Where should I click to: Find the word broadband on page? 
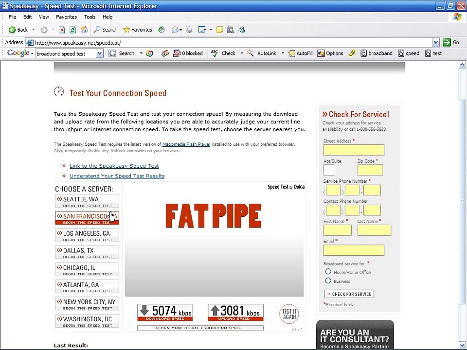point(377,53)
